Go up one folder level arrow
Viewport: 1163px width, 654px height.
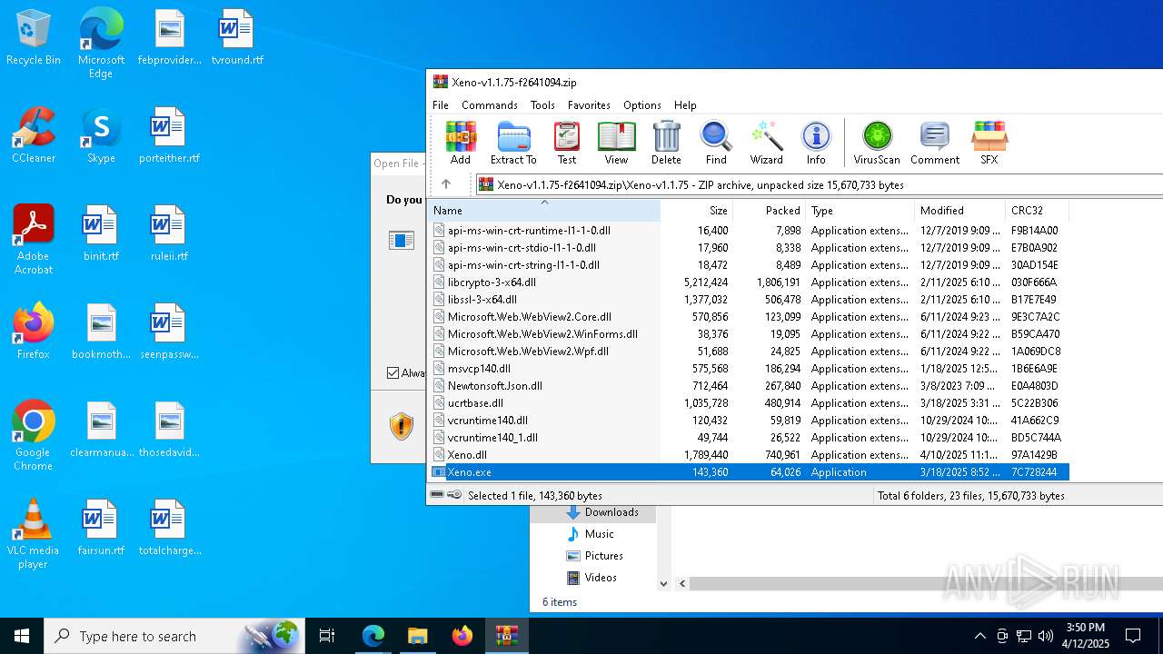coord(446,184)
